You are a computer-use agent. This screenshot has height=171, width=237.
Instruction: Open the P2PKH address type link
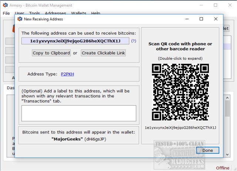(x=67, y=74)
